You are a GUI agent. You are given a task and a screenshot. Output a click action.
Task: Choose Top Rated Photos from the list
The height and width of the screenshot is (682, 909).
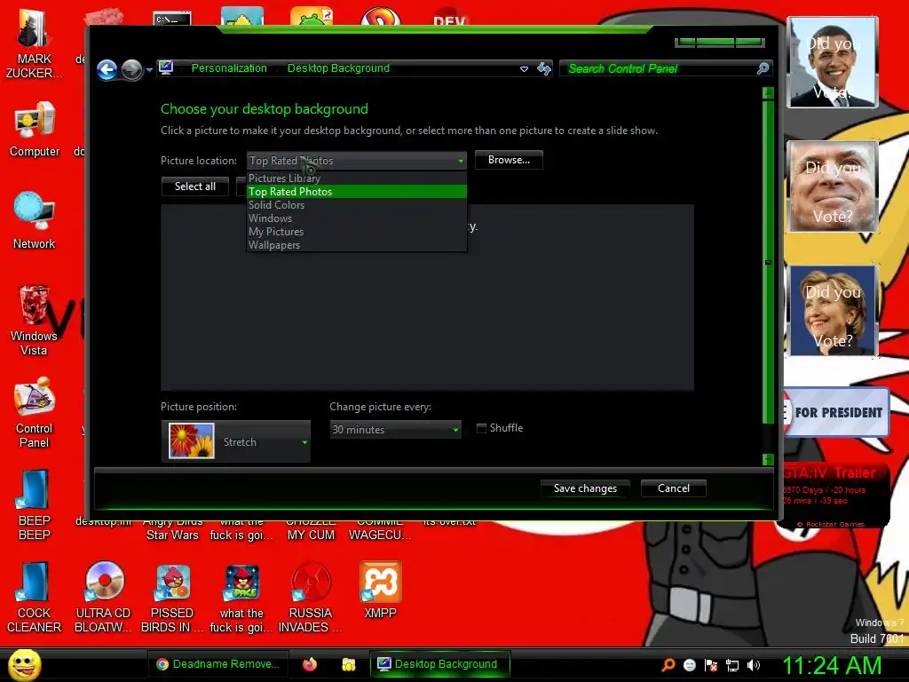357,192
